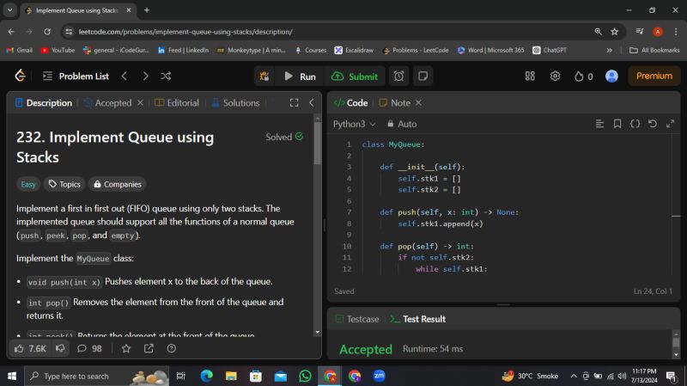The width and height of the screenshot is (687, 386).
Task: Switch to the Description tab
Action: (x=44, y=102)
